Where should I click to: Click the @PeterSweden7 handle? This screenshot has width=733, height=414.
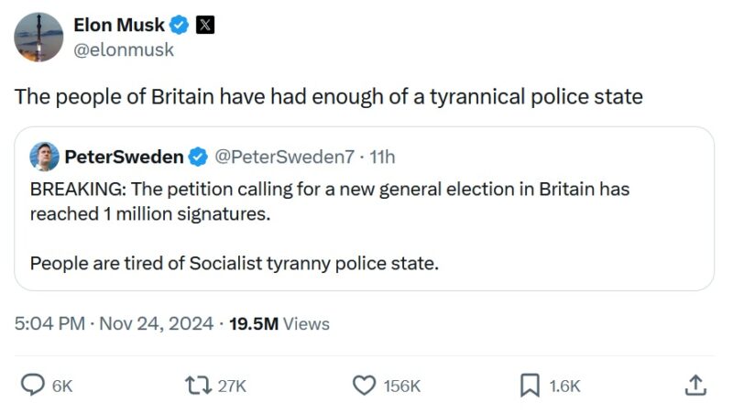pos(284,158)
